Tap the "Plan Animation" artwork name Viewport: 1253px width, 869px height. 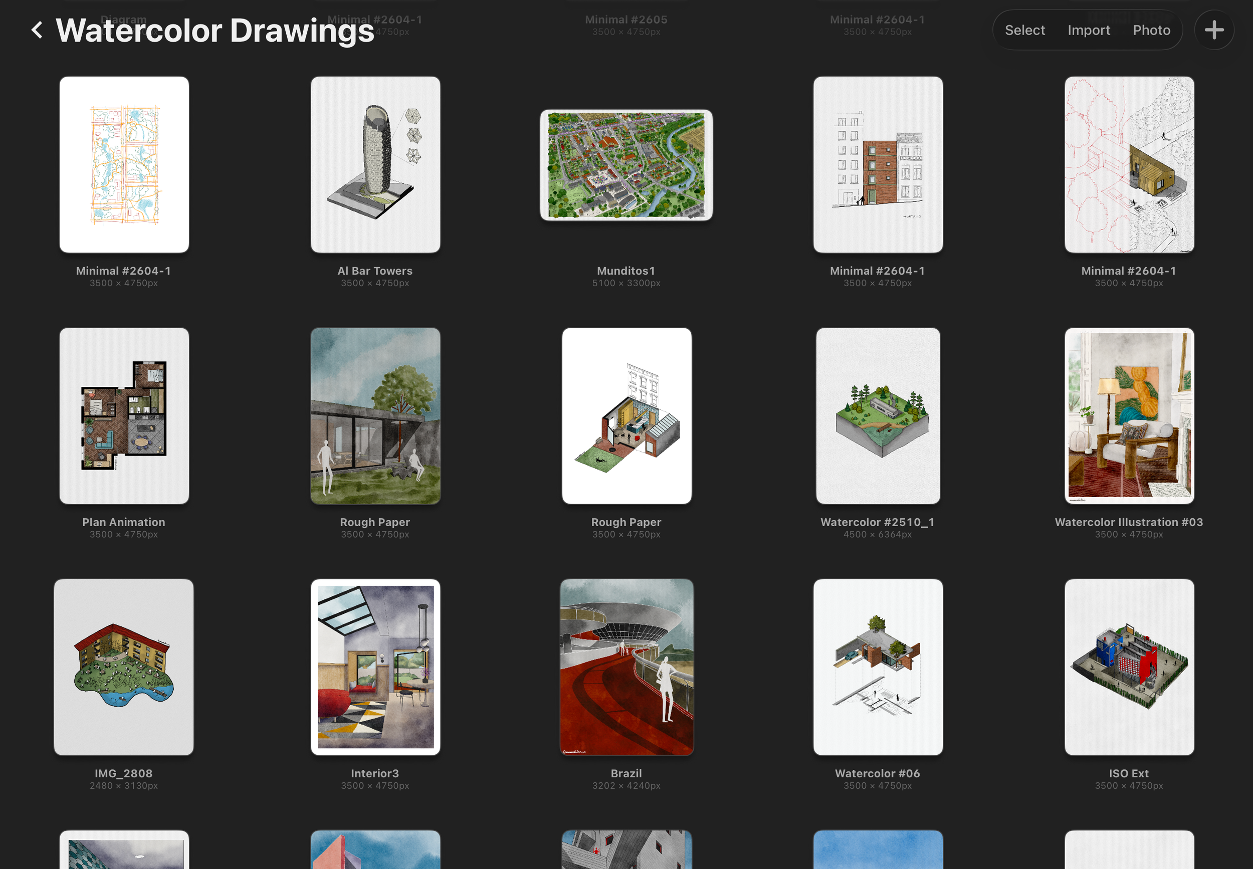124,522
